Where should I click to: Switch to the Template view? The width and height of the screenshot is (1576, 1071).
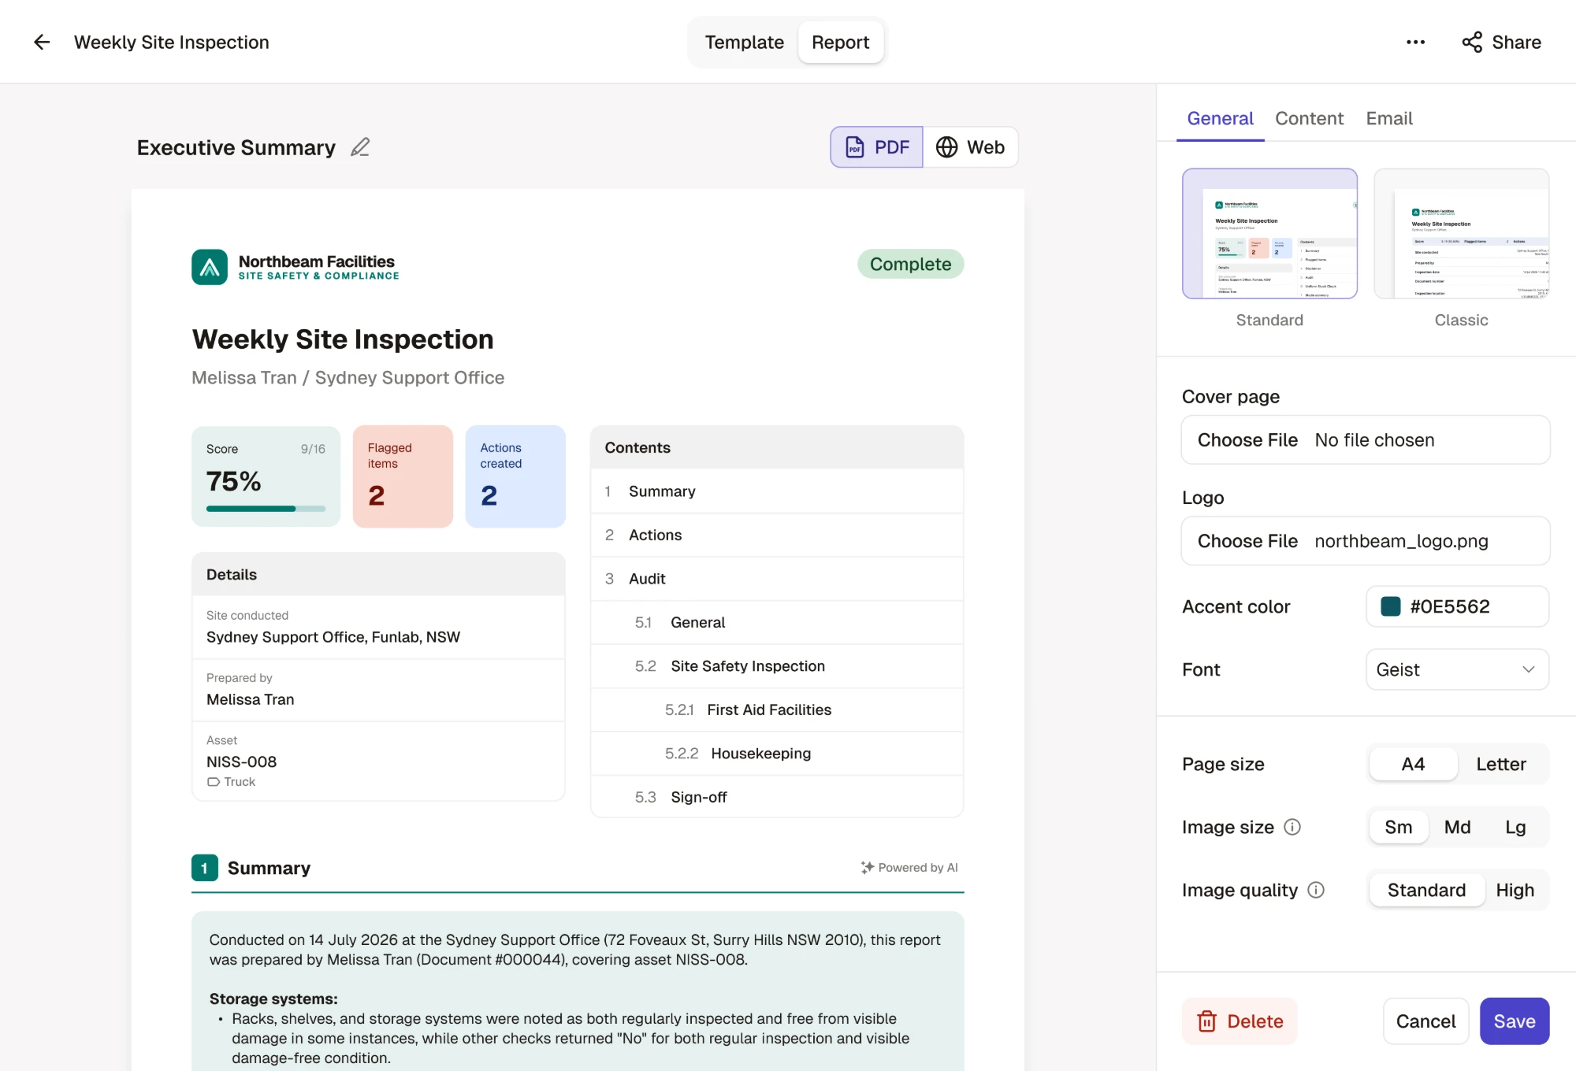pyautogui.click(x=744, y=43)
